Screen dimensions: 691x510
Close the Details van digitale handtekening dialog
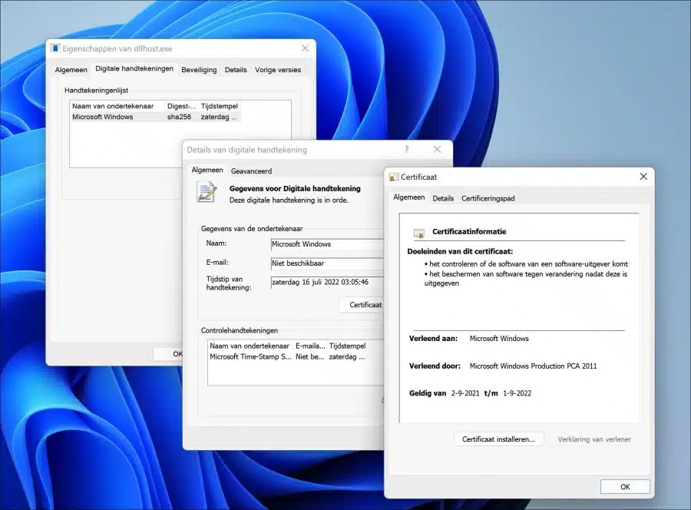click(437, 150)
